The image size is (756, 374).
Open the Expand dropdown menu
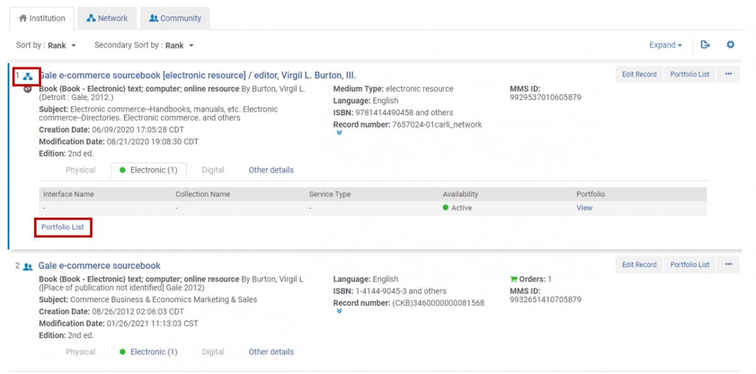666,45
